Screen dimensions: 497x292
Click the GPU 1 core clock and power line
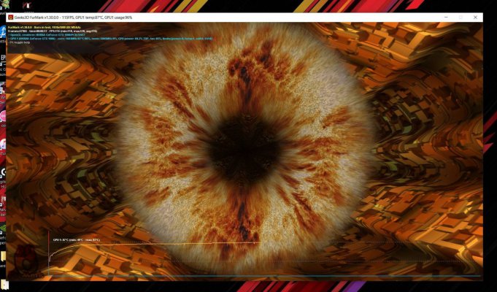pos(110,39)
